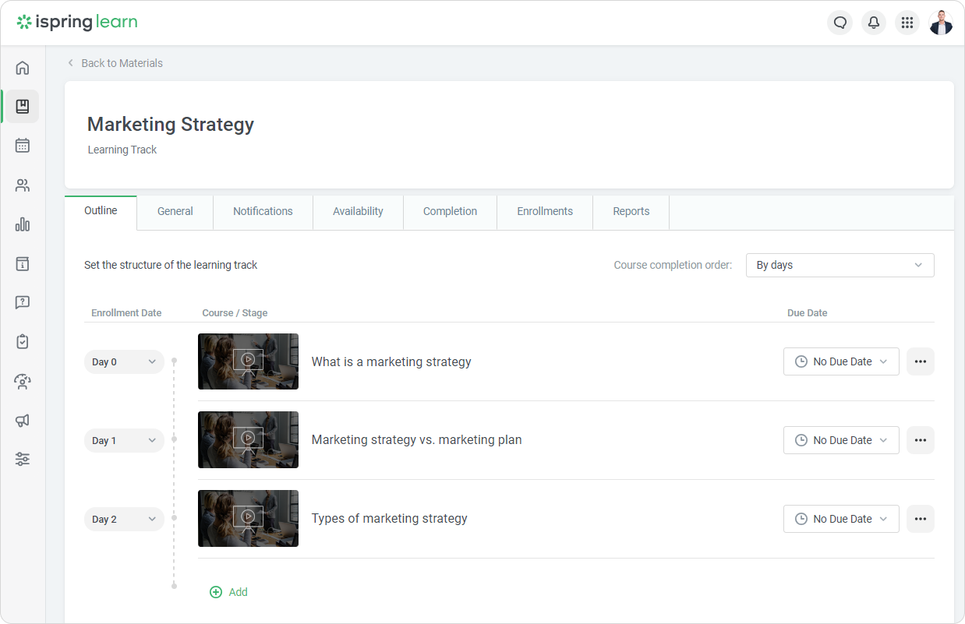Open more options for What is a marketing strategy
The image size is (965, 624).
click(920, 361)
